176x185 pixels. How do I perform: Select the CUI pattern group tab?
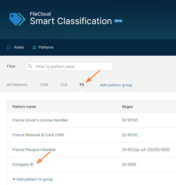tap(64, 85)
